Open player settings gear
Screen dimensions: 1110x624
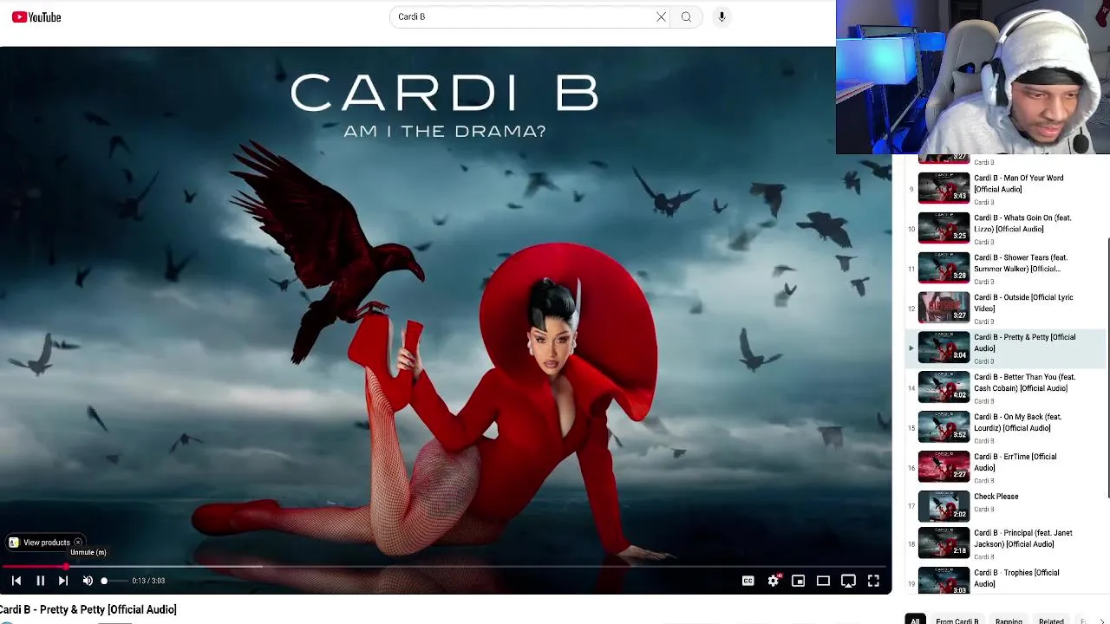coord(774,581)
